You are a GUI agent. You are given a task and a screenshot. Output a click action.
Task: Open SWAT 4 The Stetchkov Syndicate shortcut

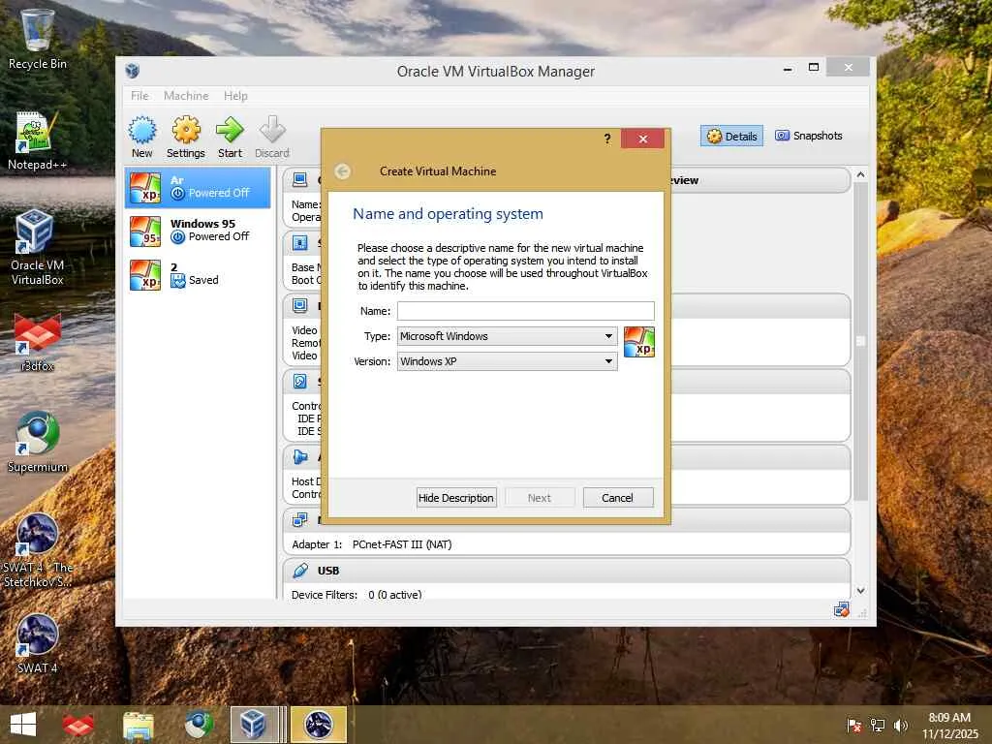click(38, 550)
